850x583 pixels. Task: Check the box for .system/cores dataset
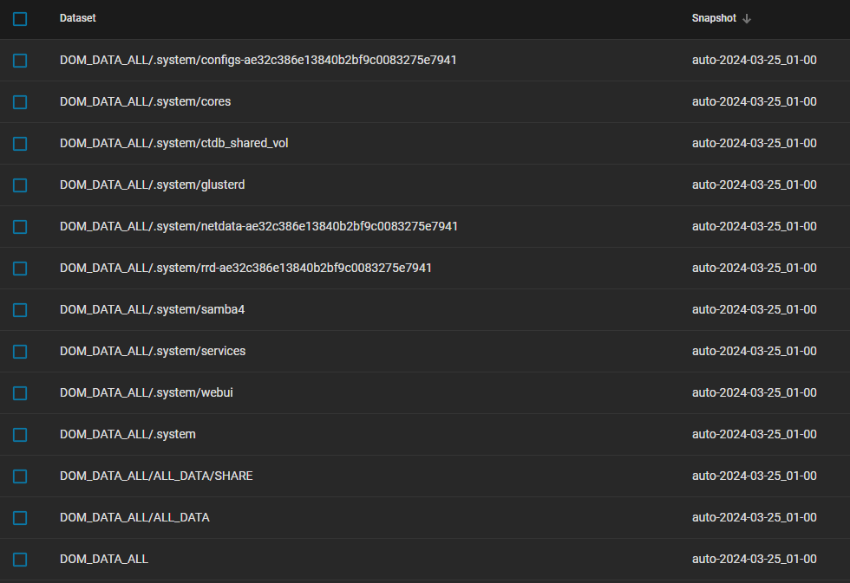coord(20,102)
